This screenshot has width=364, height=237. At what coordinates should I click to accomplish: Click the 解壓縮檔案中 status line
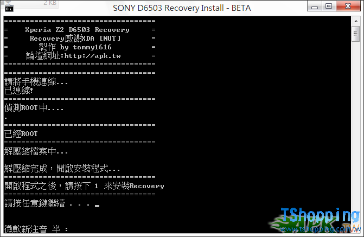[x=36, y=151]
